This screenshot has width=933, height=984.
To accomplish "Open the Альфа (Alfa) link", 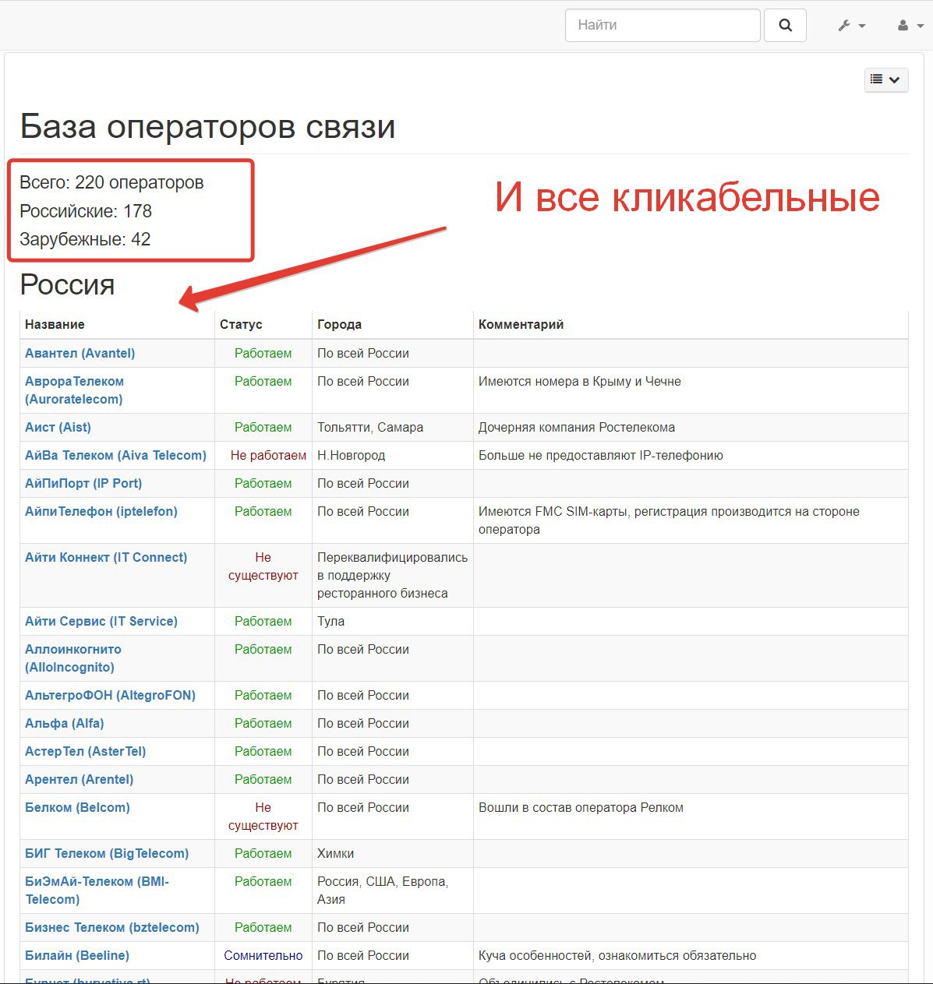I will coord(65,723).
